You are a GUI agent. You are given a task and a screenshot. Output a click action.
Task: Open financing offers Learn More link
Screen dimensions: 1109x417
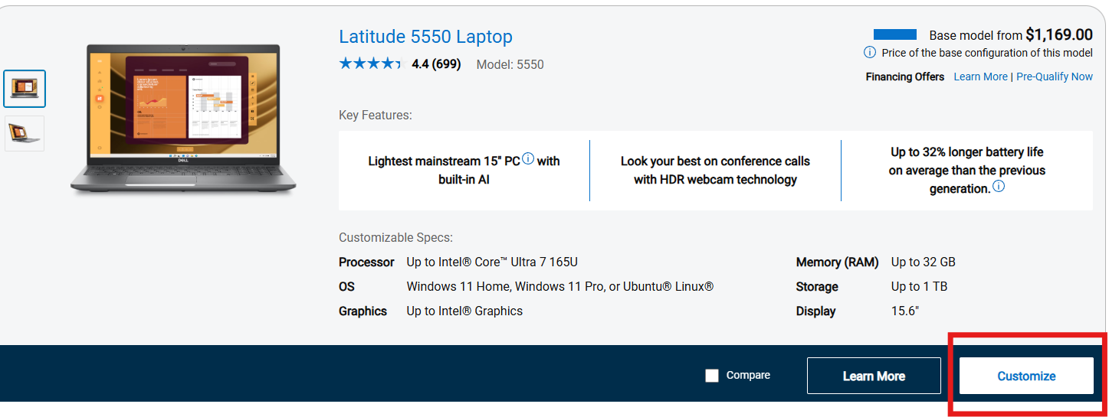tap(980, 77)
